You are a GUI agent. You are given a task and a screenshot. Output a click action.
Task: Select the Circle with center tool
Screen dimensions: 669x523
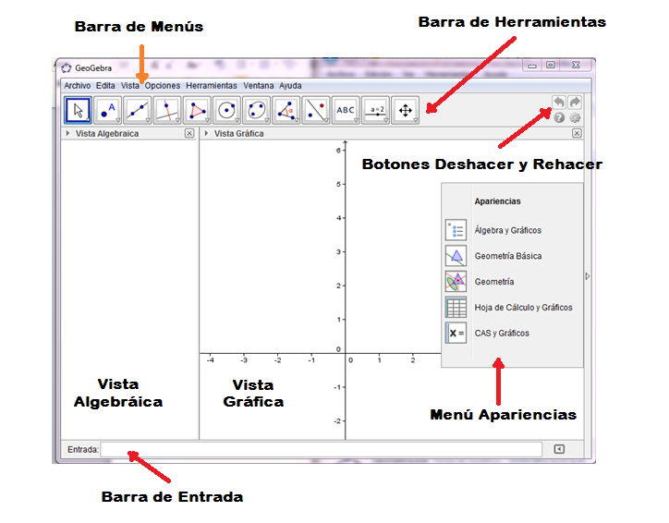coord(226,110)
